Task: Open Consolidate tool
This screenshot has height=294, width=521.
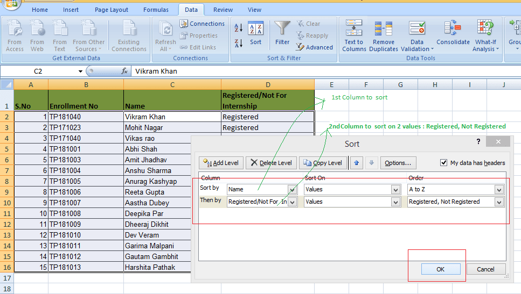Action: pos(453,33)
